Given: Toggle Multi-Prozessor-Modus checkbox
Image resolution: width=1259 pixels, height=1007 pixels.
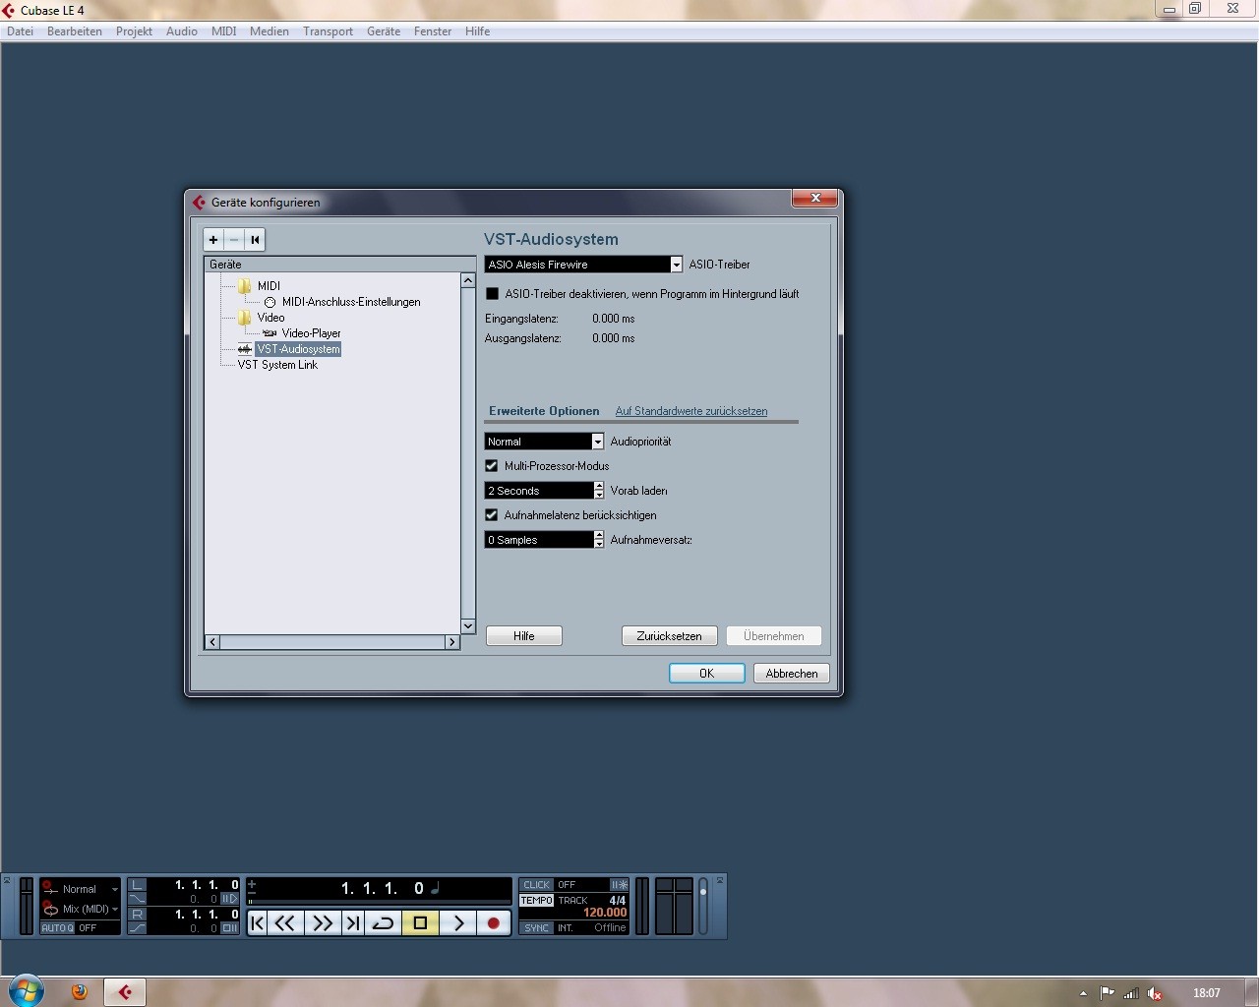Looking at the screenshot, I should 492,466.
